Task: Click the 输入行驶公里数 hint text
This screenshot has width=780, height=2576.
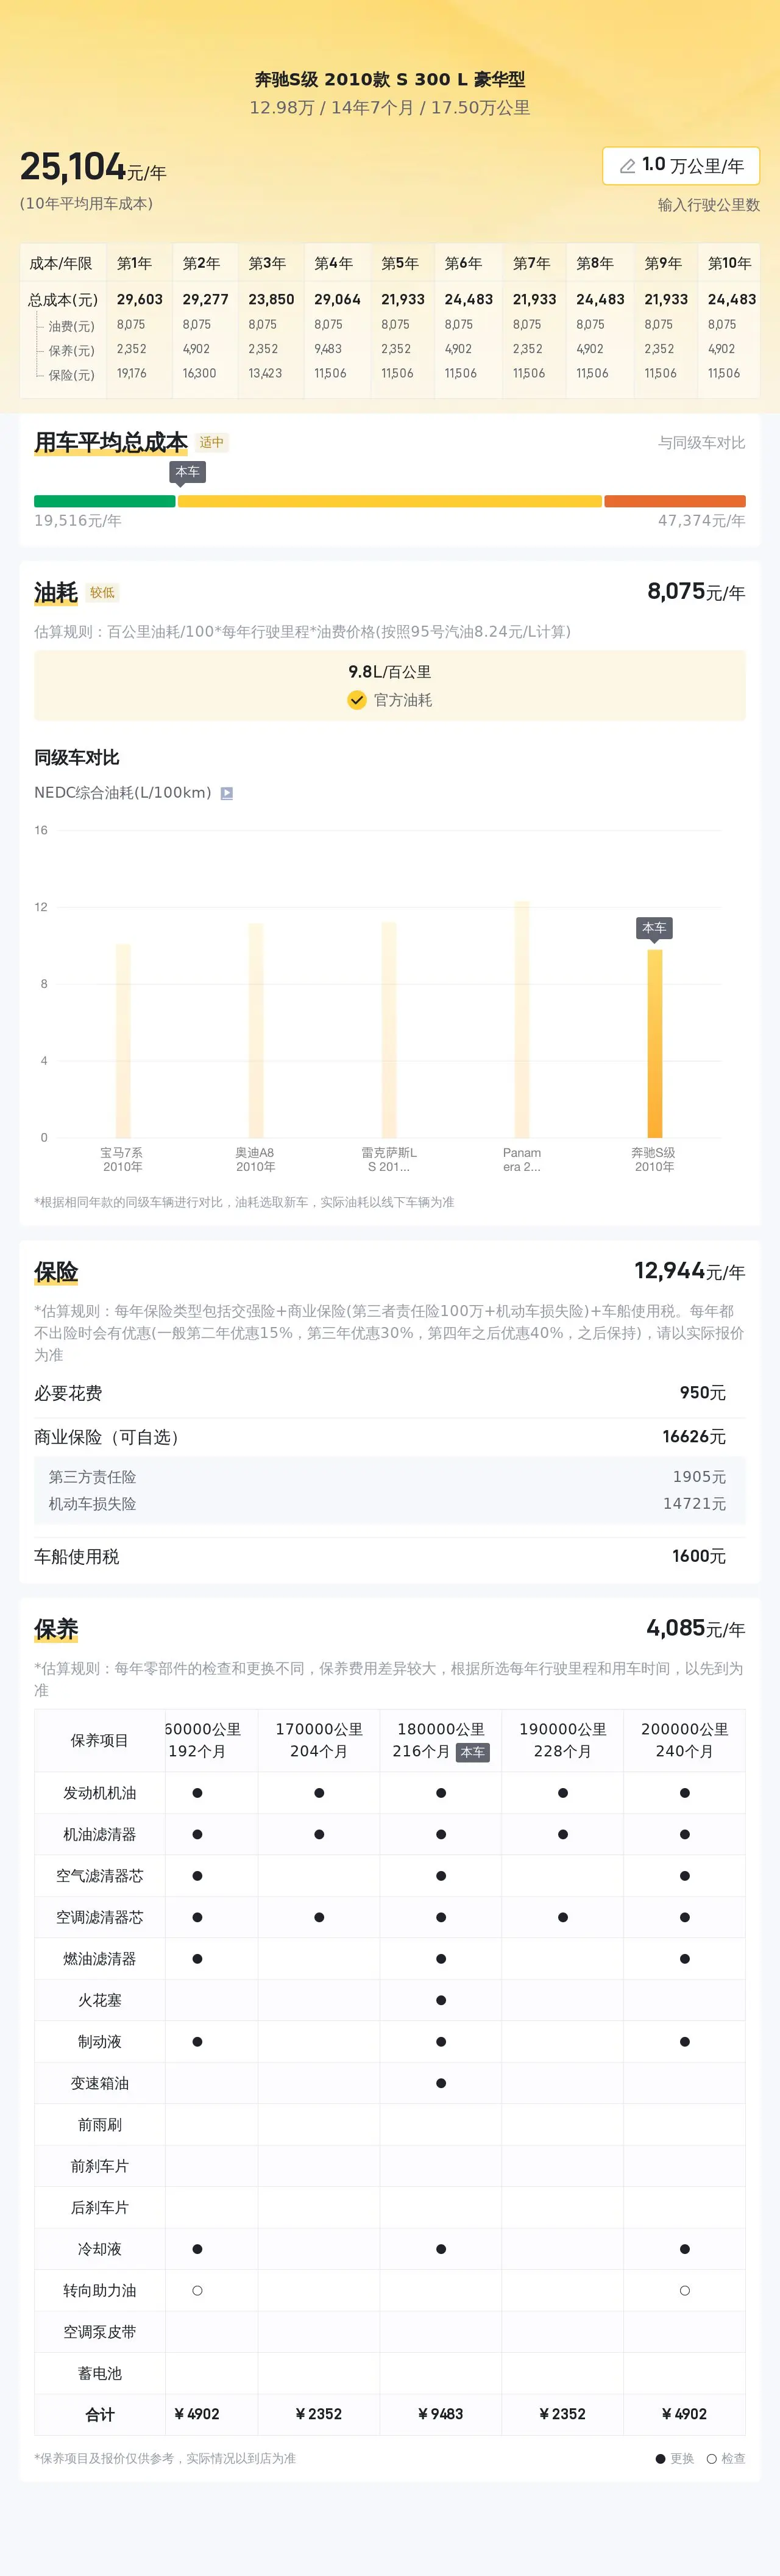Action: [708, 205]
